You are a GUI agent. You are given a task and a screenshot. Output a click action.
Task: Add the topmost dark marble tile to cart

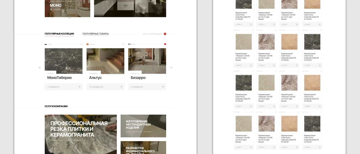coord(251,24)
